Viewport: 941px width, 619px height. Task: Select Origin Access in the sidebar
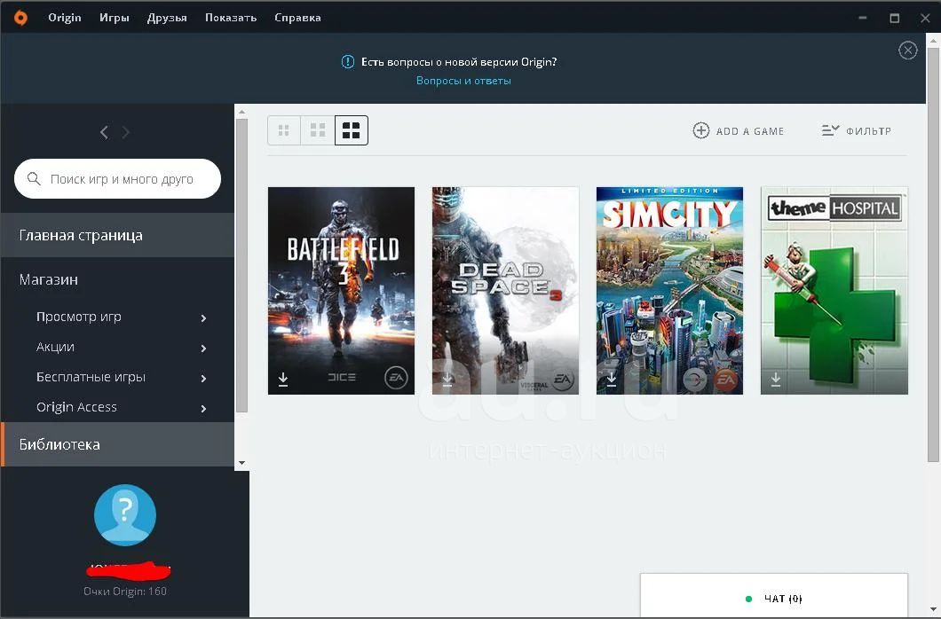click(x=76, y=407)
